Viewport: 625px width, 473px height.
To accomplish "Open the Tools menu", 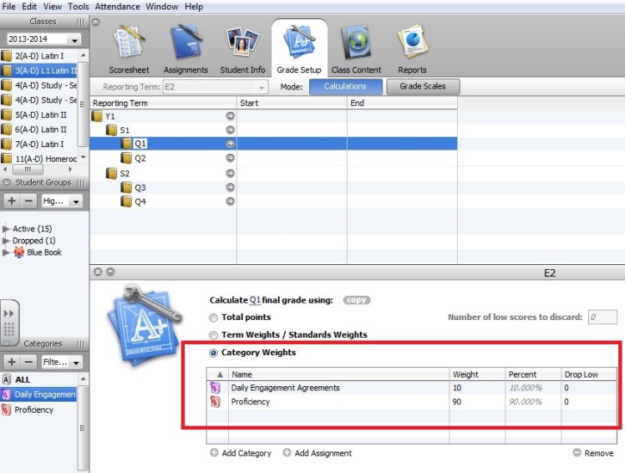I will 79,7.
